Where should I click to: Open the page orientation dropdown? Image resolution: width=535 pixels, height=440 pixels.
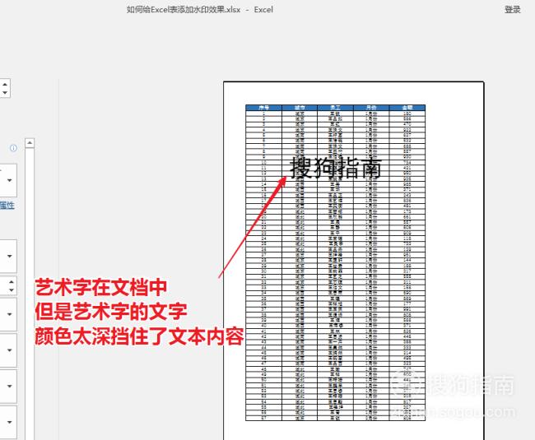click(8, 350)
